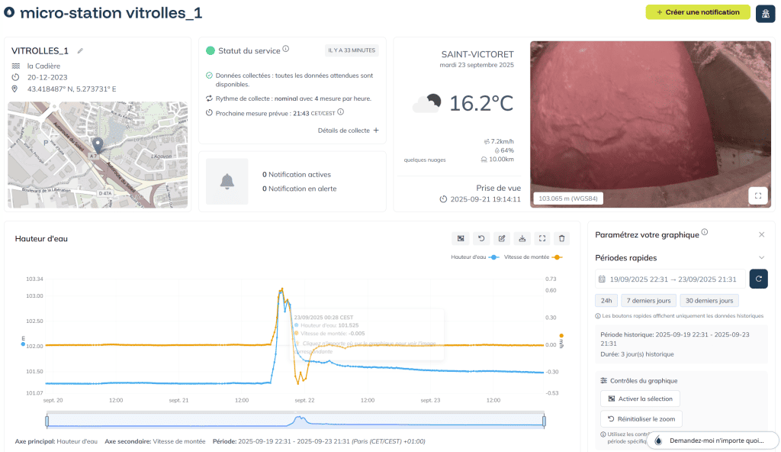Collapse the Périodes rapides section
This screenshot has height=452, width=781.
tap(760, 258)
